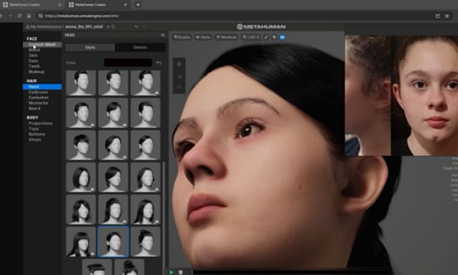Open the Studio lighting environment dropdown

coord(182,37)
